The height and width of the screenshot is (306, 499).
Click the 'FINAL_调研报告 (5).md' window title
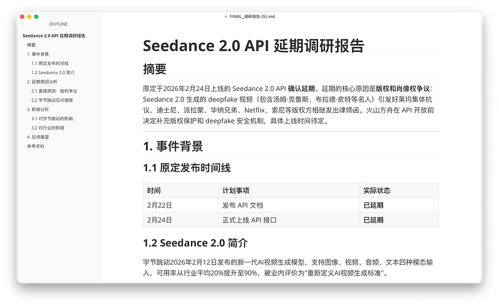[x=252, y=17]
